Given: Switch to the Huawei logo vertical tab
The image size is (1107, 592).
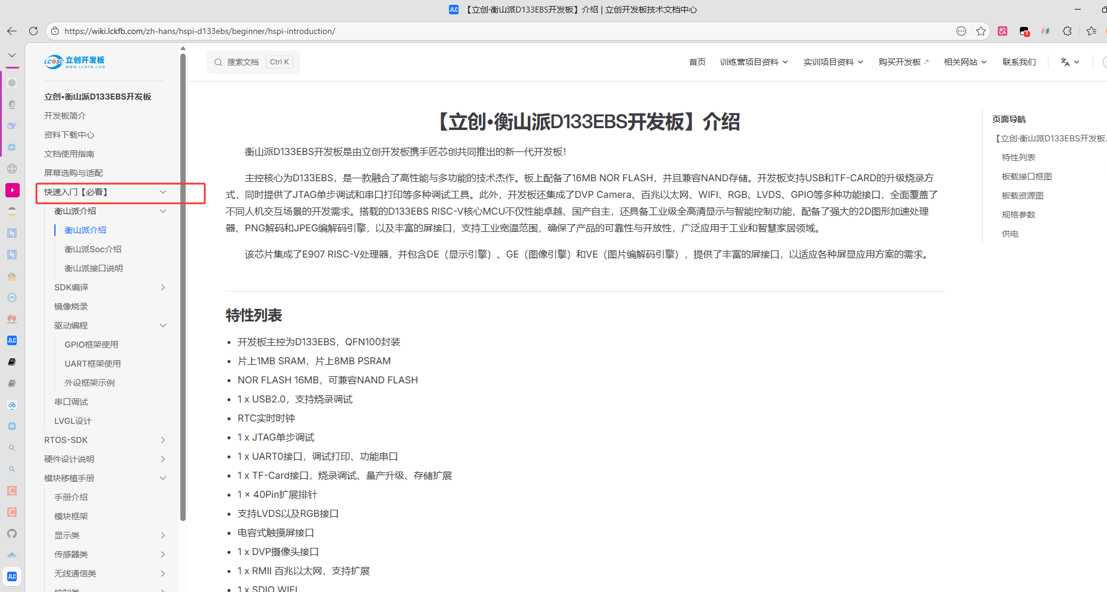Looking at the screenshot, I should 12,319.
